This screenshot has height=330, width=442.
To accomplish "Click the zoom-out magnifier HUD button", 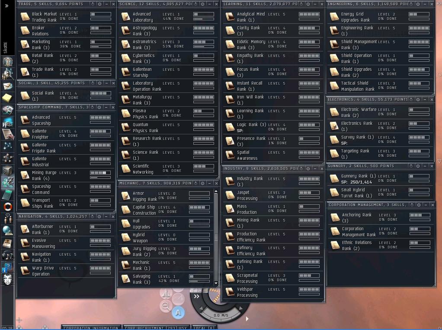I will 166,306.
